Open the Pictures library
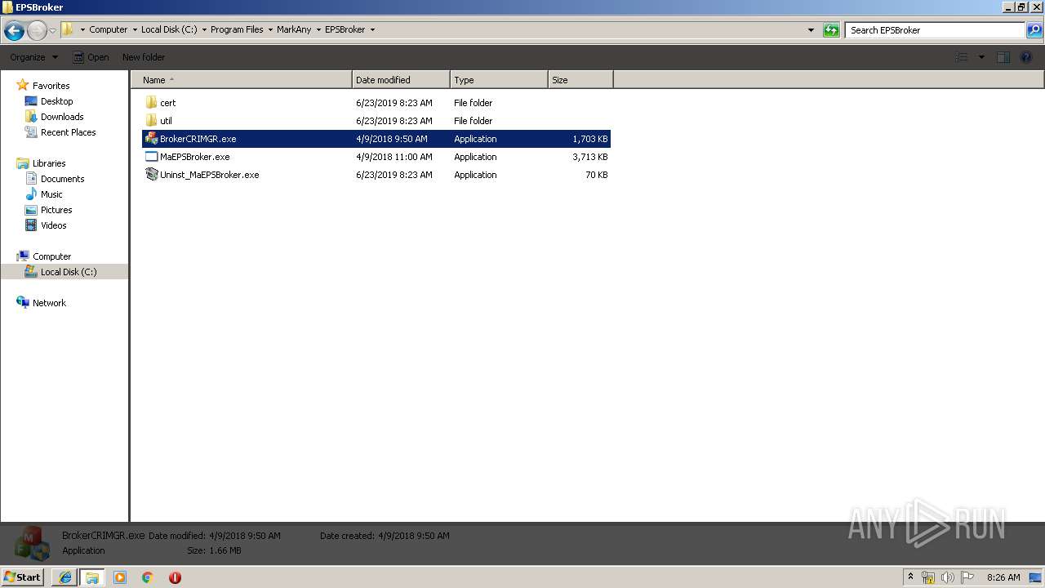The width and height of the screenshot is (1045, 588). [56, 210]
